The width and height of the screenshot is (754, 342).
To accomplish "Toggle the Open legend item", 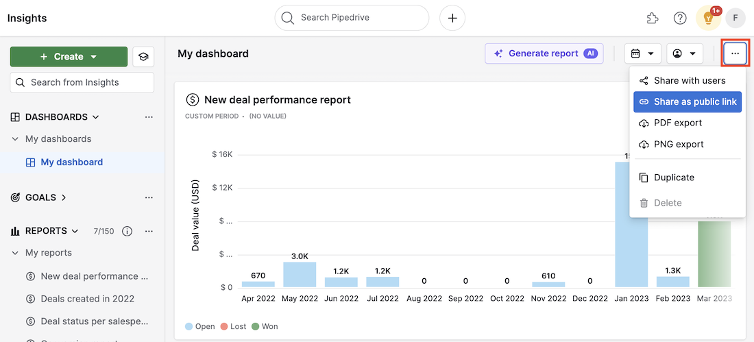I will point(200,327).
